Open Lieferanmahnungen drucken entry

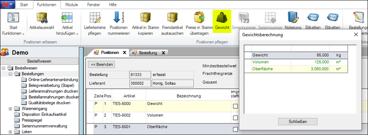[53, 91]
